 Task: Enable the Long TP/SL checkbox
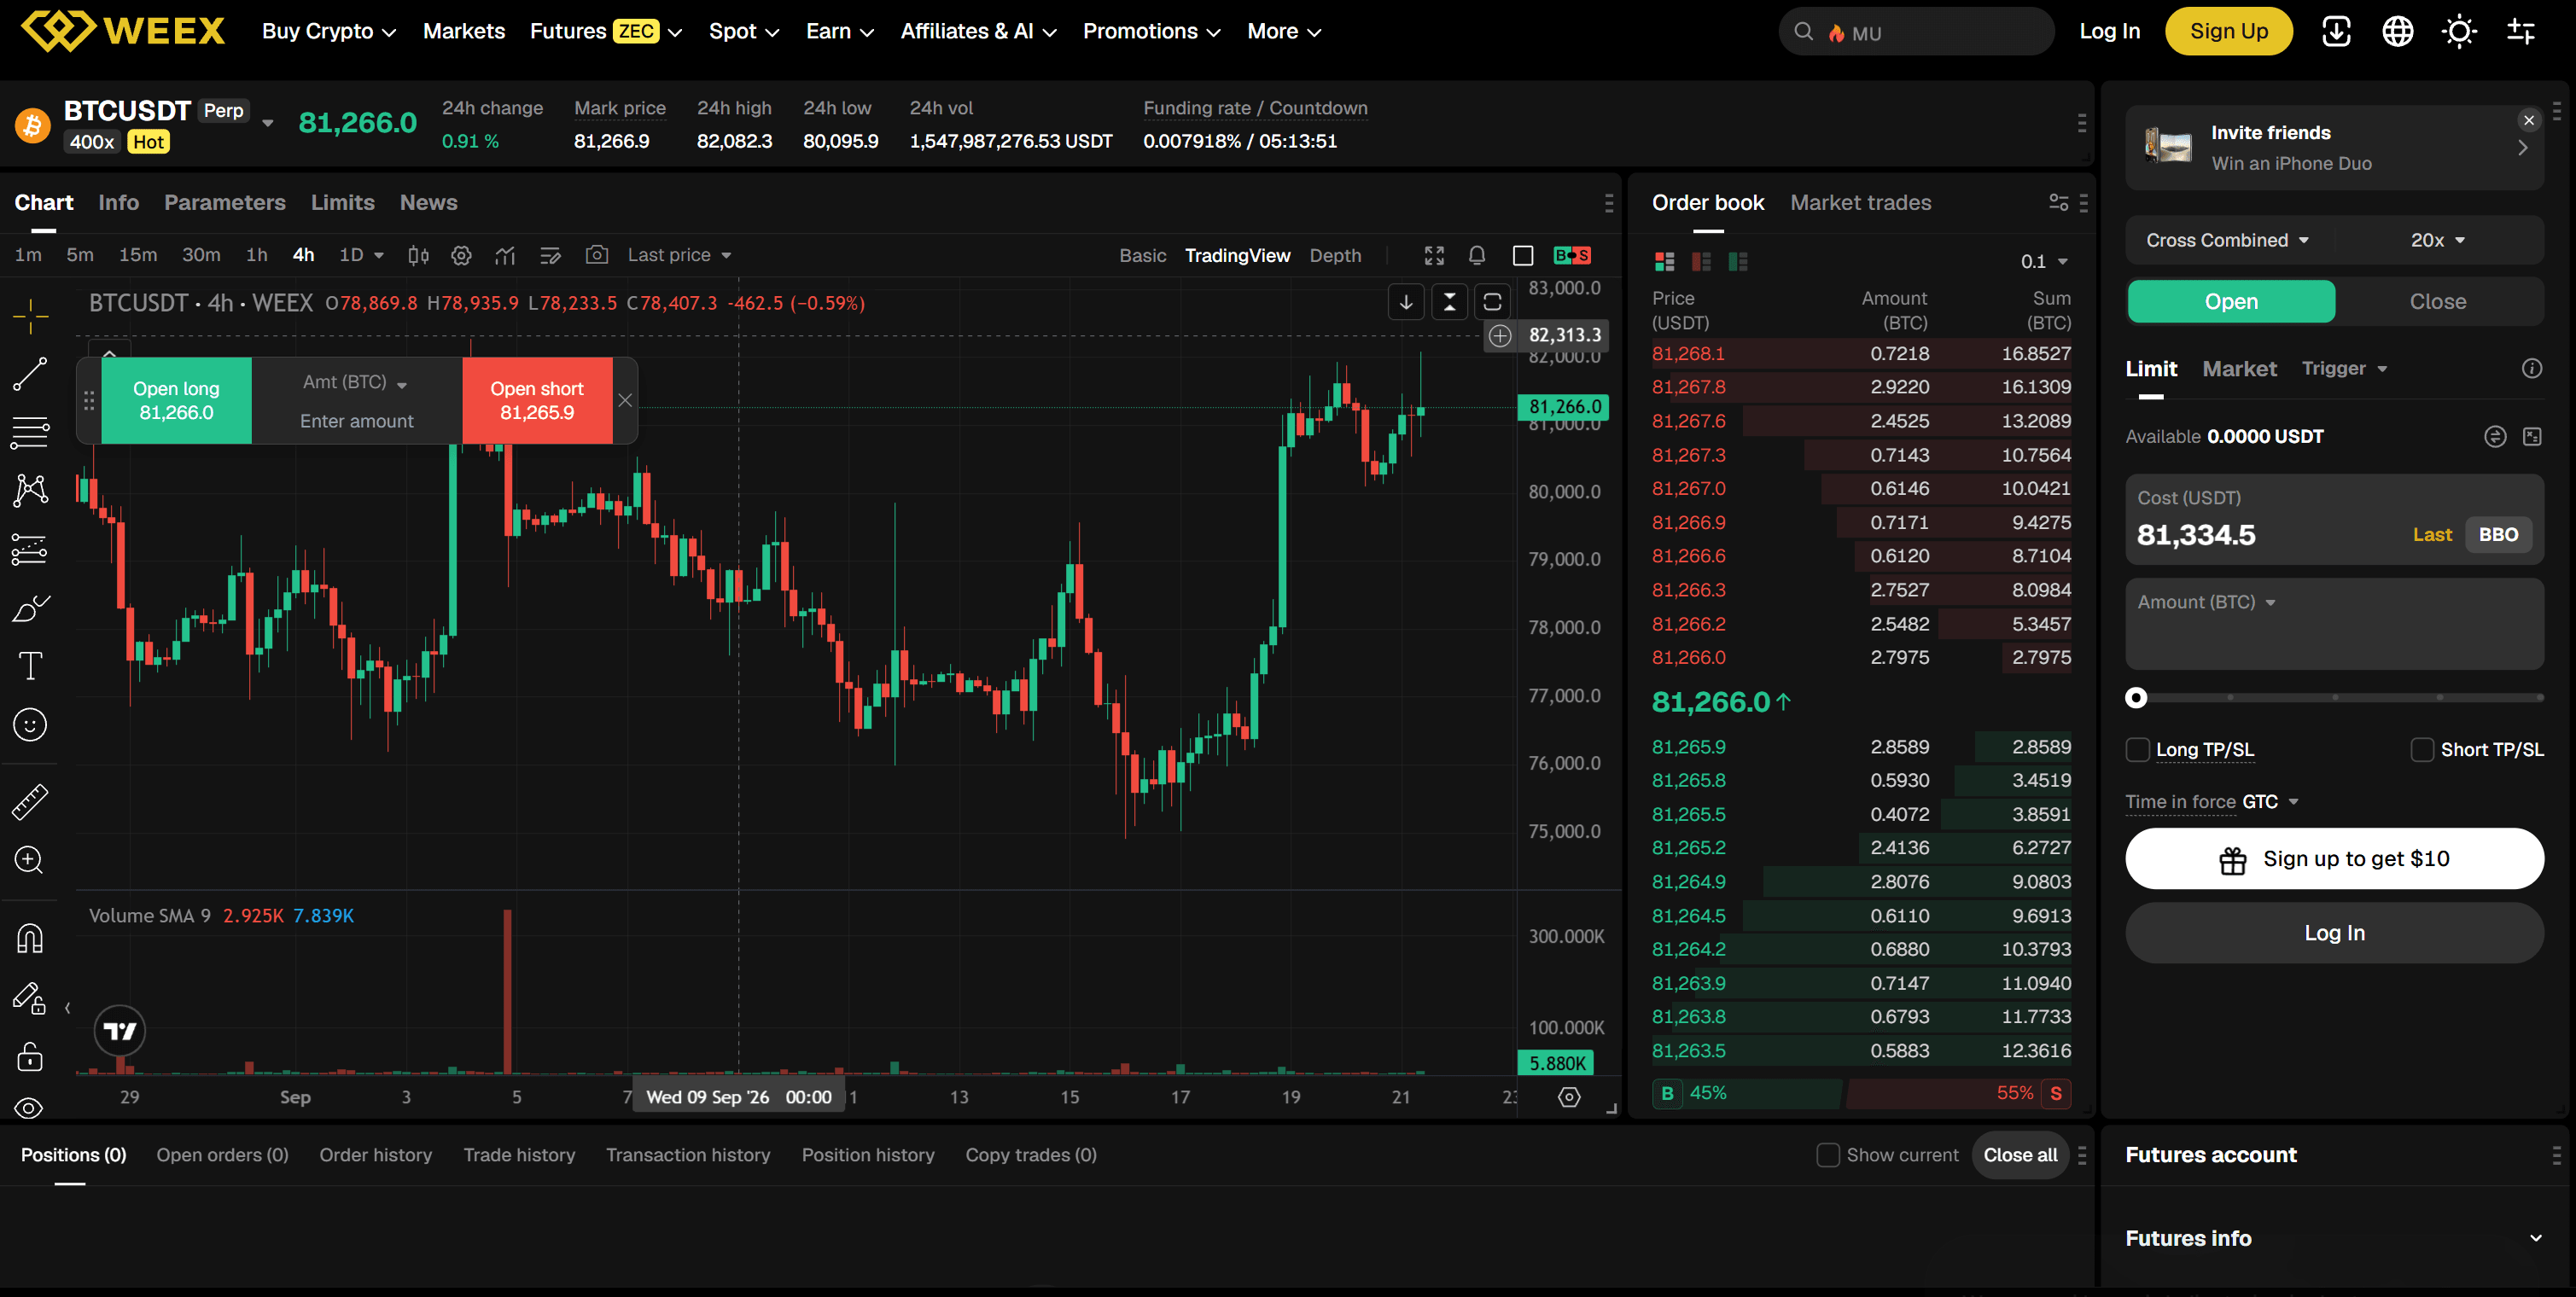pos(2138,750)
